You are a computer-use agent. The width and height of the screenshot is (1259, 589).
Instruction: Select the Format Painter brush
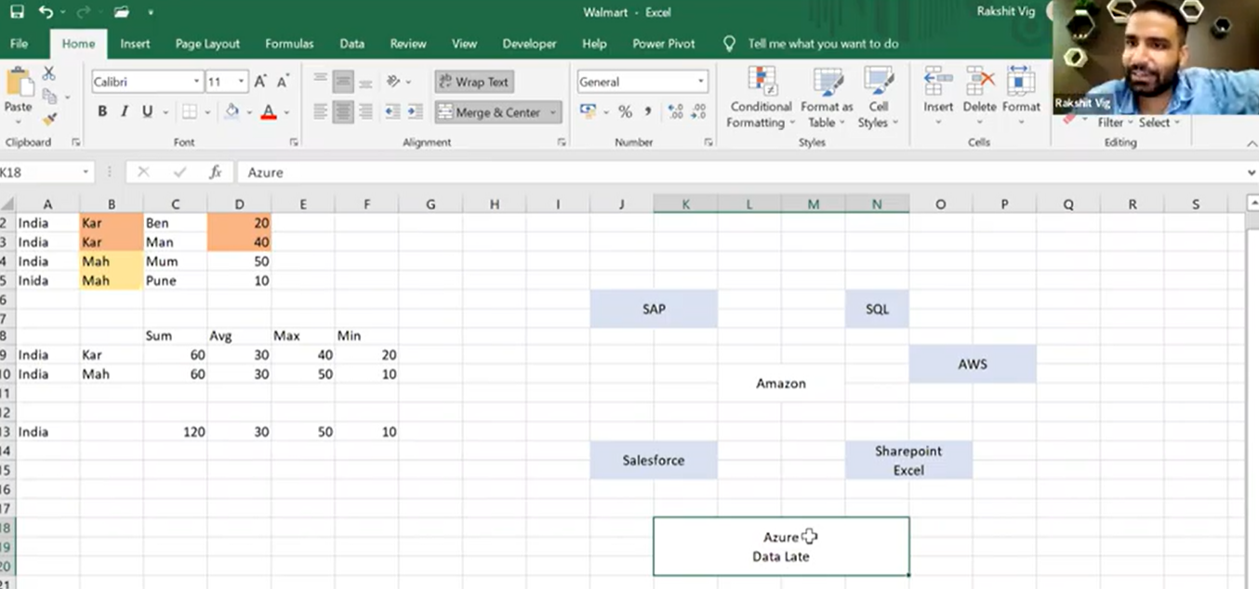point(49,119)
